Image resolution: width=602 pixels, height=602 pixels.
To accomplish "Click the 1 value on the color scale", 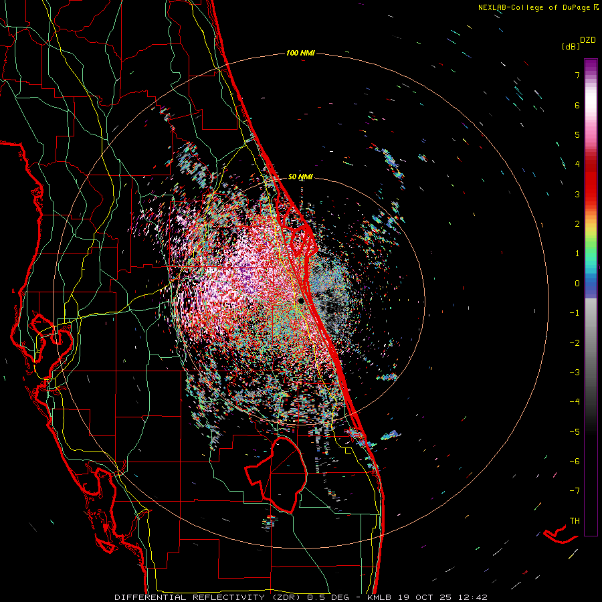I will 577,254.
